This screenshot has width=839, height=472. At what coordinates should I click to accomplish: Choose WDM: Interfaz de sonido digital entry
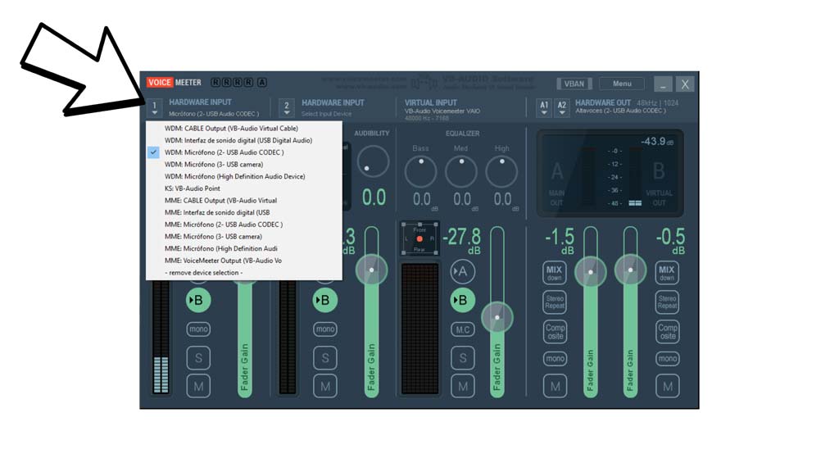tap(244, 140)
